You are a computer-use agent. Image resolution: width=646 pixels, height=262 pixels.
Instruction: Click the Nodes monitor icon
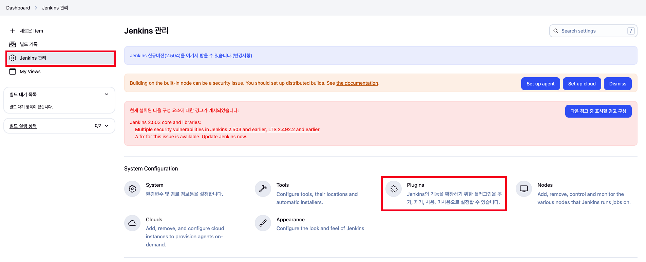point(524,189)
